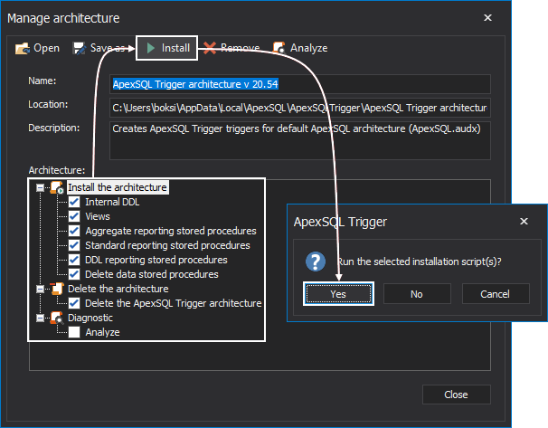Screen dimensions: 548x428
Task: Click the Open toolbar label
Action: [46, 48]
